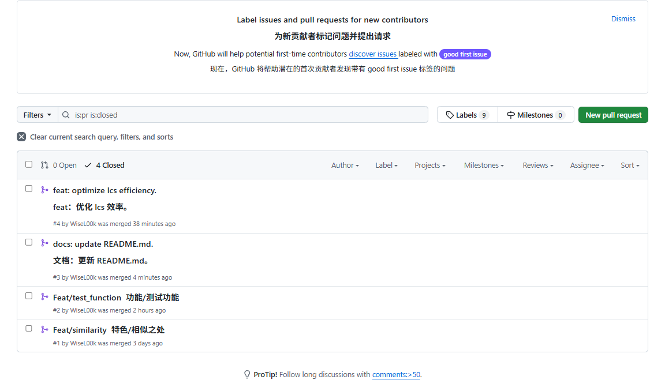The image size is (665, 380).
Task: Click the merged pull request icon beside #4
Action: (45, 190)
